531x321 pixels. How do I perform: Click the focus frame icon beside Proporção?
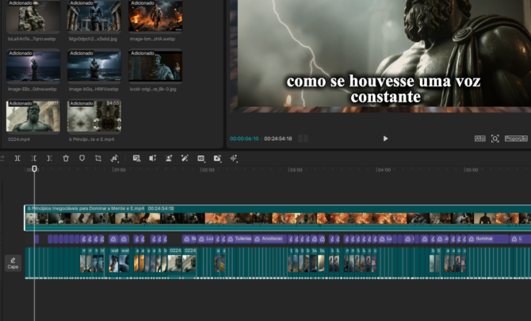(x=495, y=139)
